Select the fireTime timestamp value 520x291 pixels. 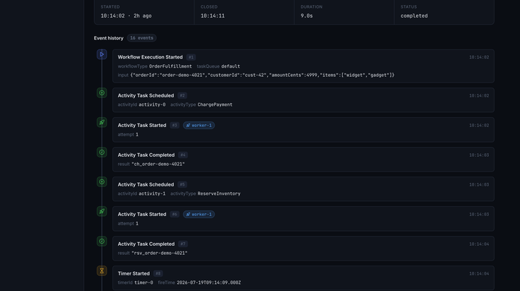point(209,283)
